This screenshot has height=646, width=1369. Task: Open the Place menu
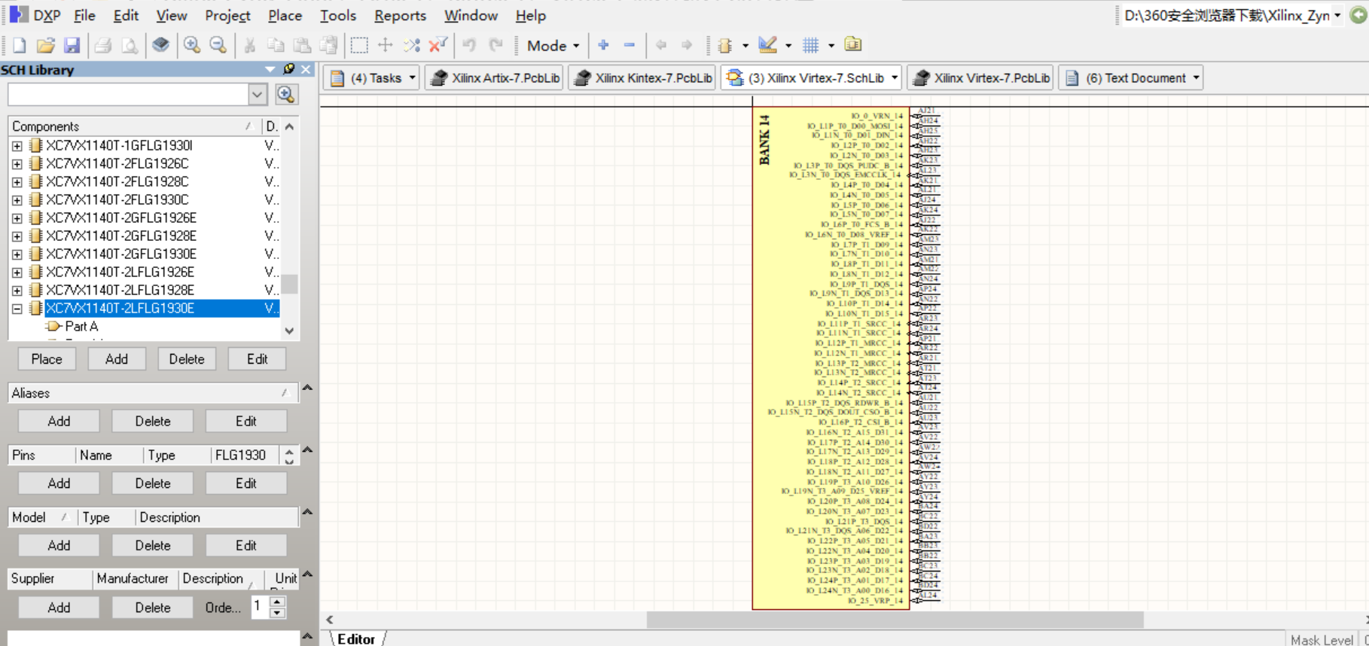(285, 15)
